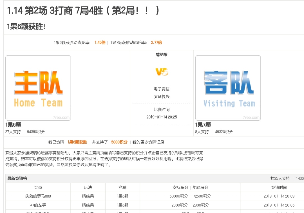
Task: Select the 1果7颗 team name under visiting logo
Action: click(x=203, y=125)
